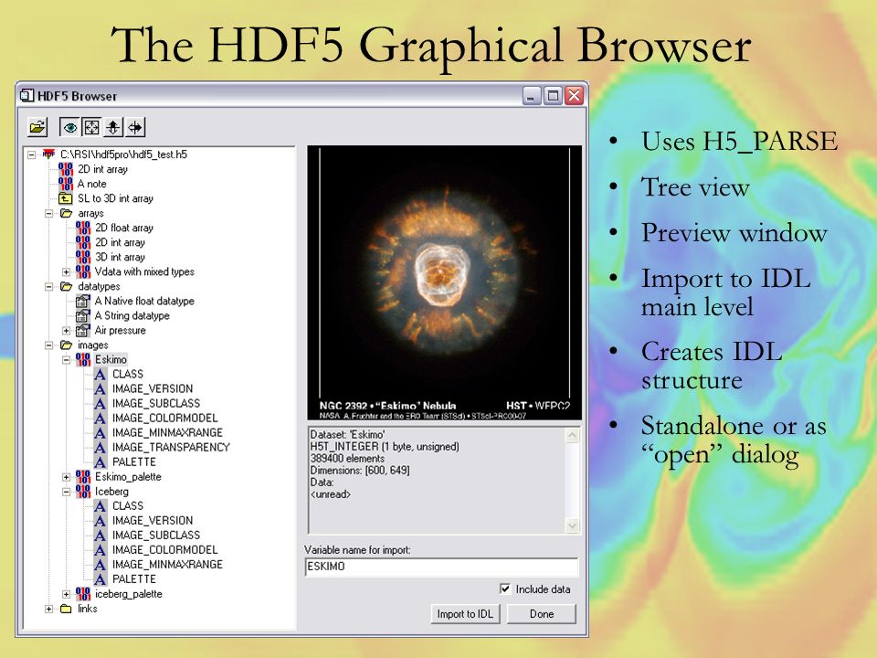Image resolution: width=877 pixels, height=658 pixels.
Task: Click the 2D float array dataset icon
Action: tap(83, 228)
